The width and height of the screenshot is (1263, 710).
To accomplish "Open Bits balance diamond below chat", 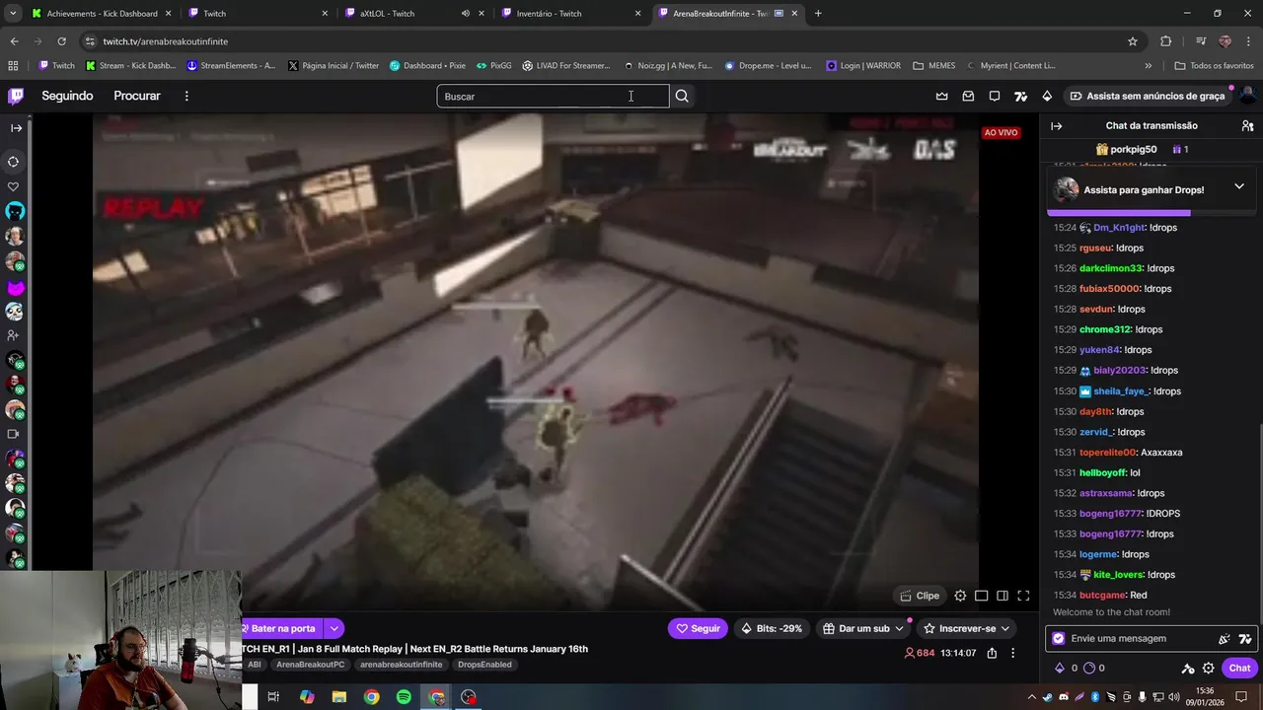I will (1061, 668).
